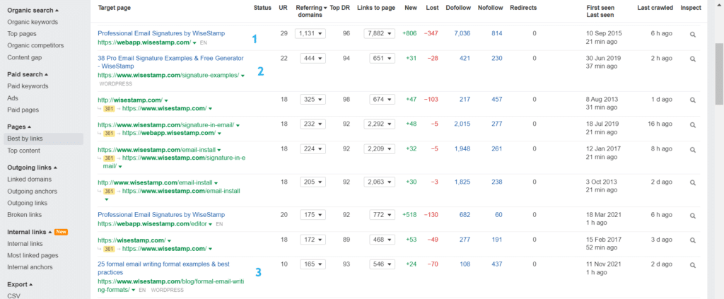This screenshot has height=299, width=724.
Task: Open Broken links report
Action: coord(25,215)
